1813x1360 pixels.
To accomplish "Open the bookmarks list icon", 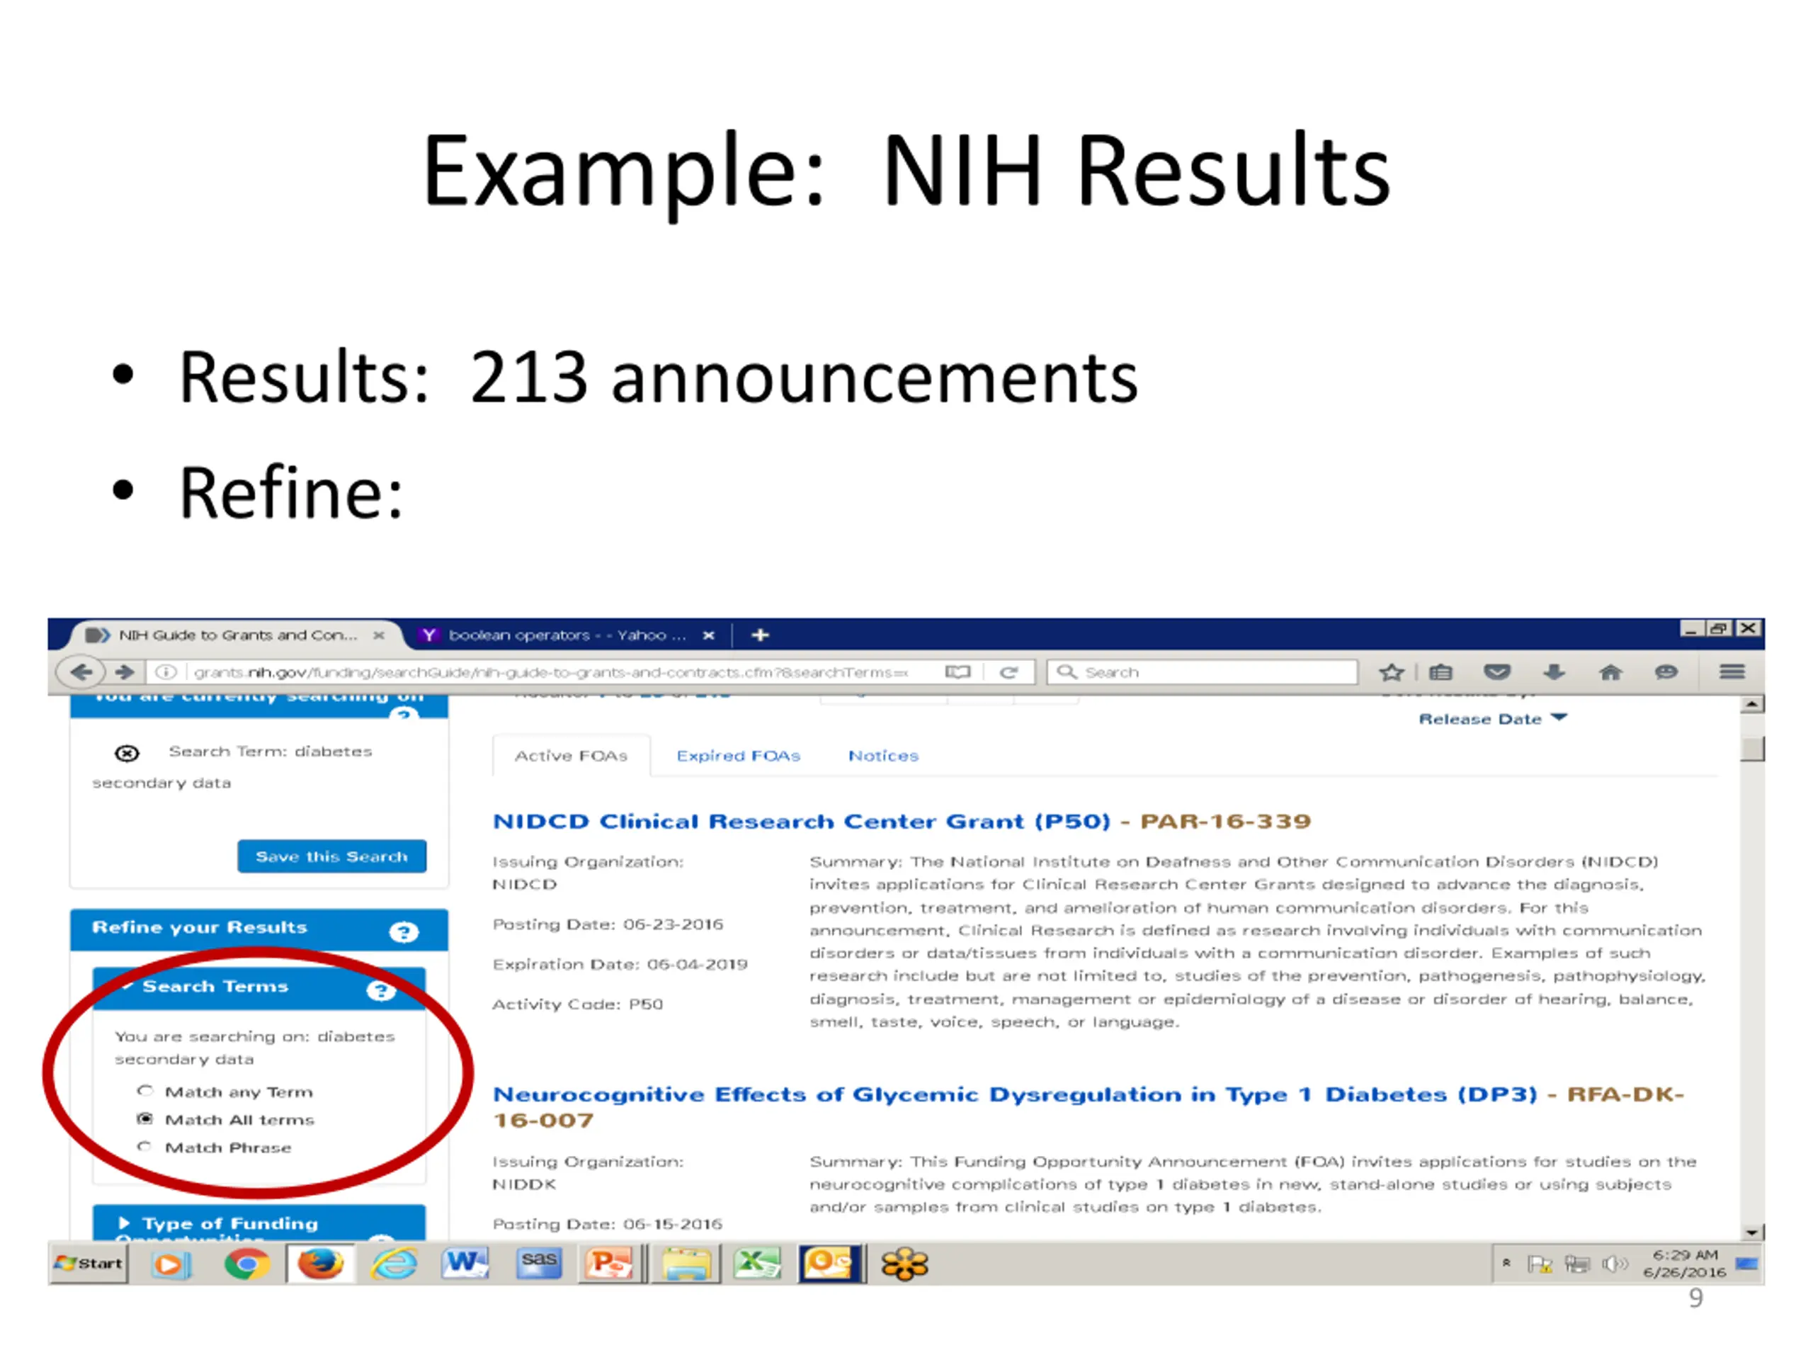I will [x=1440, y=672].
